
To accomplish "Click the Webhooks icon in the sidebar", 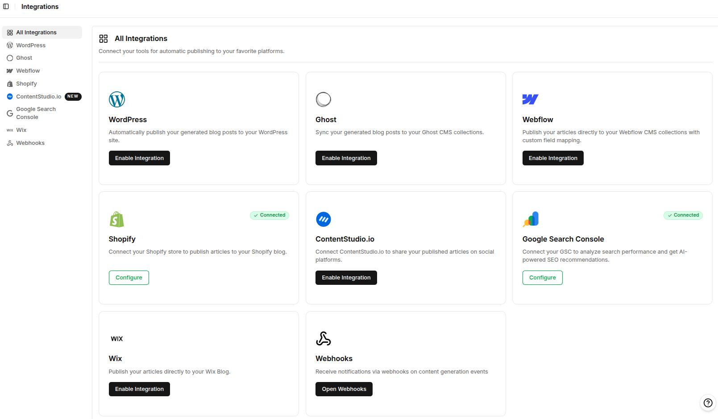I will click(10, 143).
